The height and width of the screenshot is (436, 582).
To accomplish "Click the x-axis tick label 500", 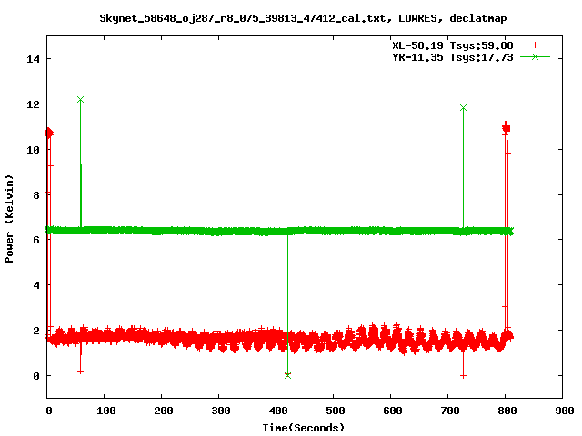I will point(336,411).
